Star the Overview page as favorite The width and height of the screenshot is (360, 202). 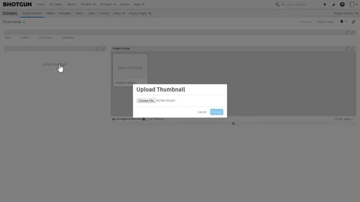coord(24,22)
